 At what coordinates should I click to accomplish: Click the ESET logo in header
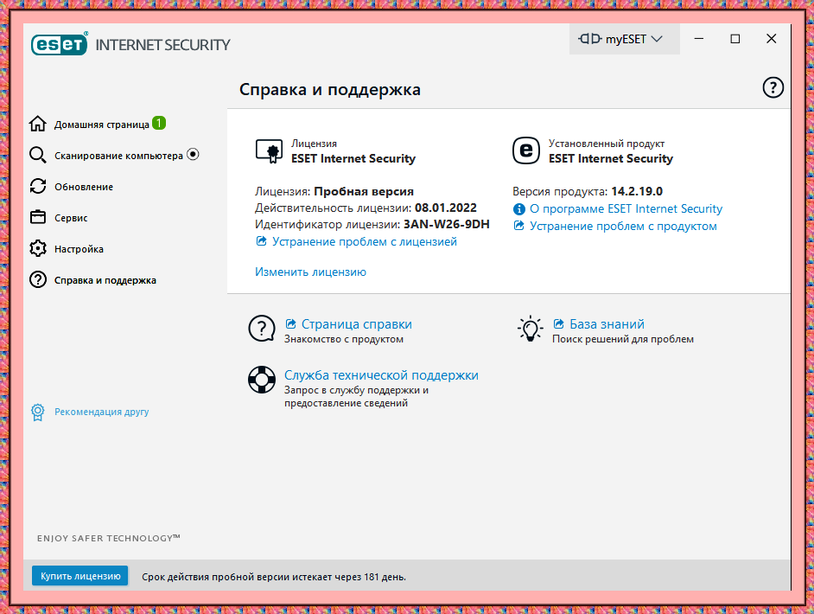click(59, 44)
